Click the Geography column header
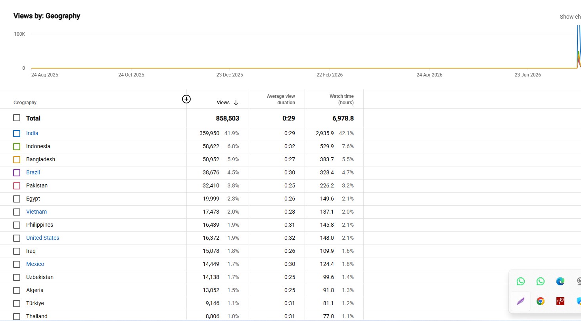The image size is (581, 321). [25, 103]
